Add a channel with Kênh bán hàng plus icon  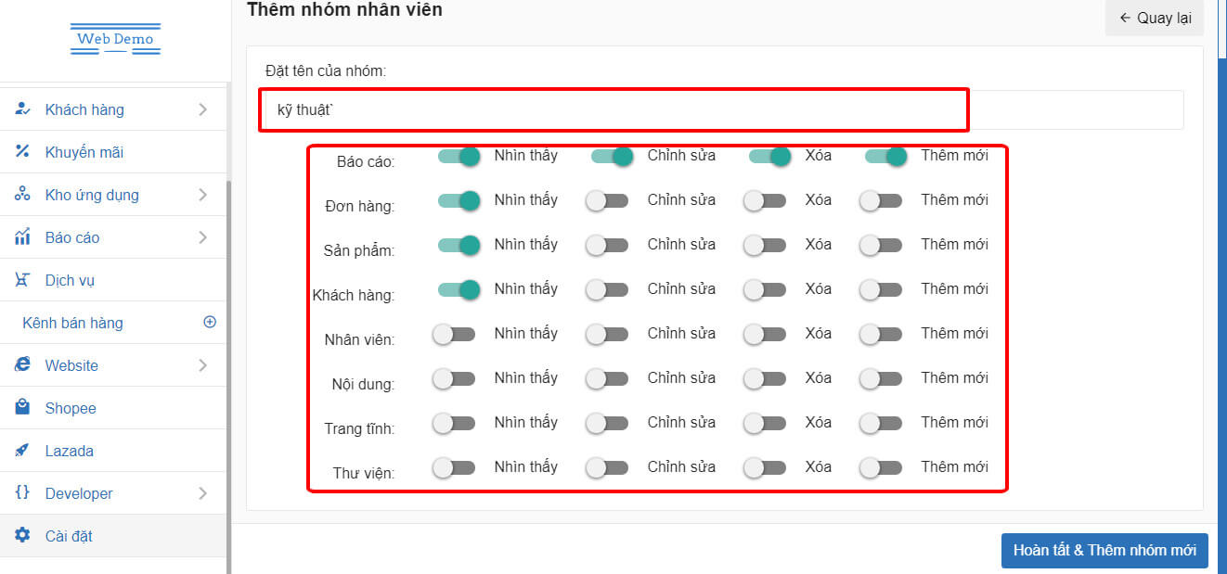pyautogui.click(x=210, y=323)
